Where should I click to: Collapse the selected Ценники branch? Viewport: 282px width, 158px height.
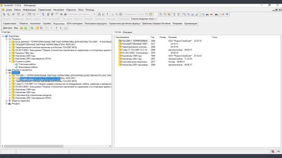coord(7,73)
